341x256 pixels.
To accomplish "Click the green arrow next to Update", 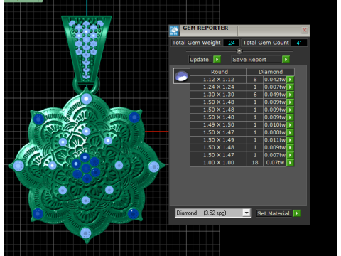I will click(217, 59).
